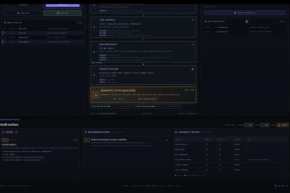
Task: Click the WARN / SEMANTIC QUALIFIER chip
Action: 142,99
